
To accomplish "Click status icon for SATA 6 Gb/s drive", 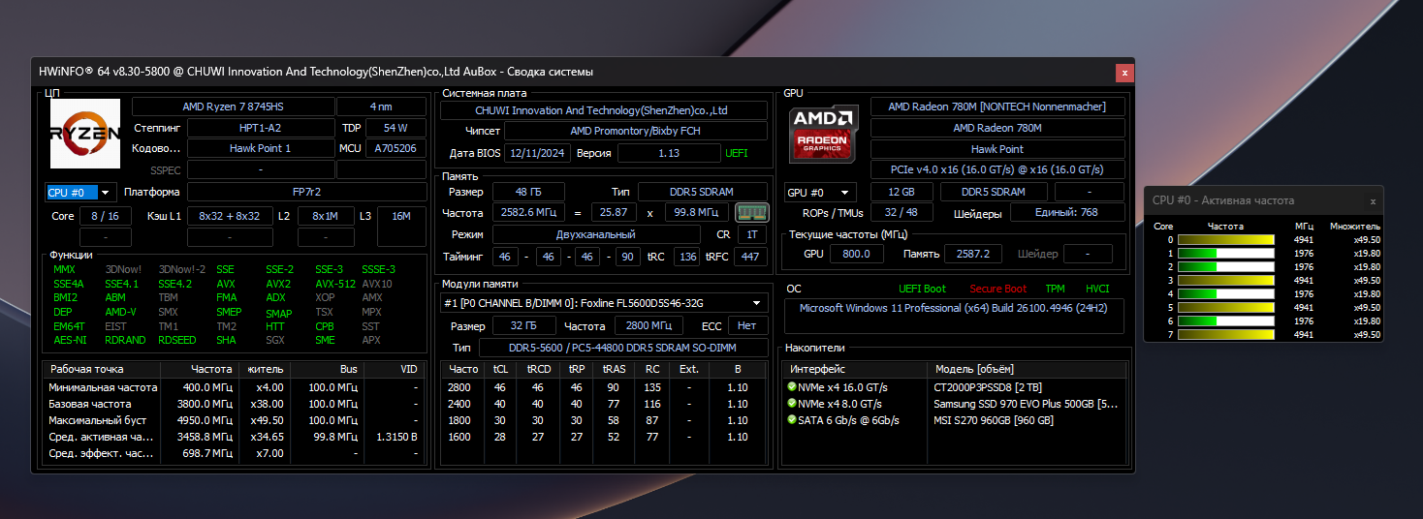I will coord(792,420).
